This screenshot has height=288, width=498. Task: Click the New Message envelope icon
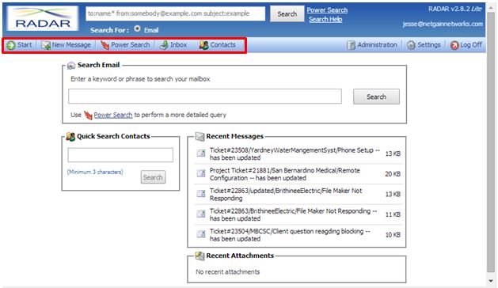click(46, 45)
